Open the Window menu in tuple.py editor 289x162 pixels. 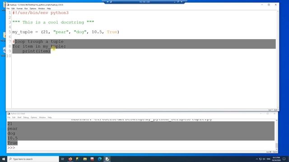[x=42, y=9]
